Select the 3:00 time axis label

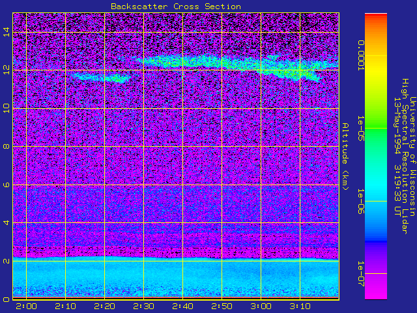(261, 306)
